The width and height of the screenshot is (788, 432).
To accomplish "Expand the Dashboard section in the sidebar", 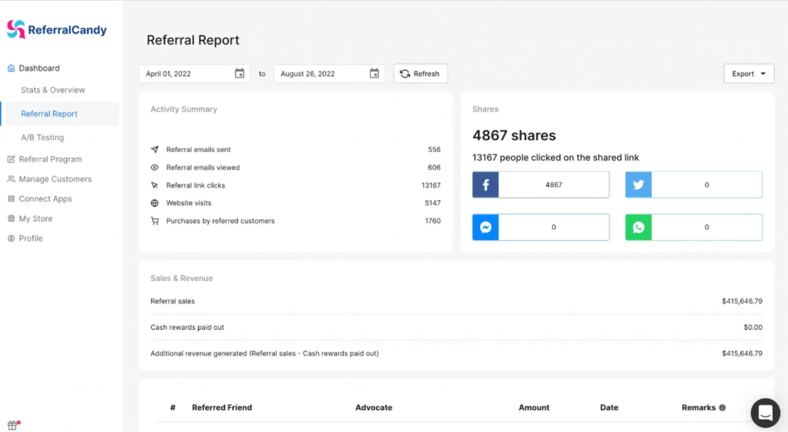I will click(x=37, y=68).
